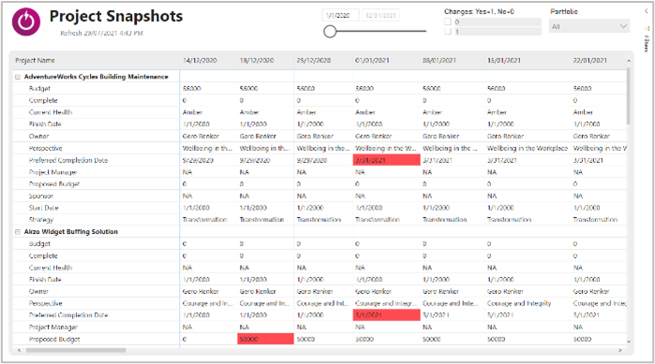655x364 pixels.
Task: Click the 'Wellbeing in the Workplace' cell
Action: click(528, 148)
